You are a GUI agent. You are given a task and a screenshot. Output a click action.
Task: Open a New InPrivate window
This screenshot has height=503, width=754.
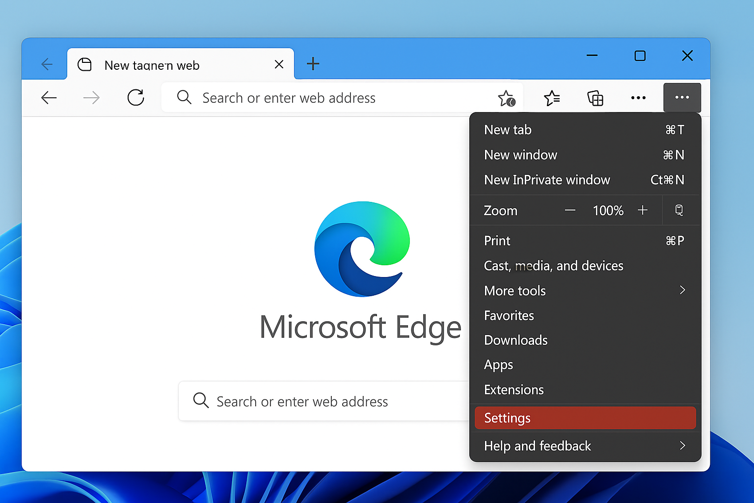547,180
